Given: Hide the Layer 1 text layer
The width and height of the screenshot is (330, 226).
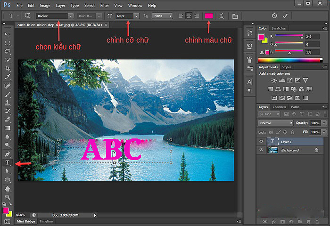Looking at the screenshot, I should tap(262, 141).
